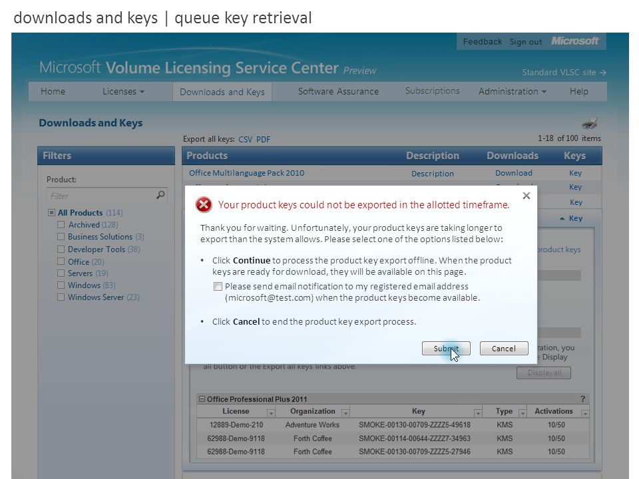The width and height of the screenshot is (639, 479).
Task: Open the Activations column filter dropdown
Action: pos(585,413)
